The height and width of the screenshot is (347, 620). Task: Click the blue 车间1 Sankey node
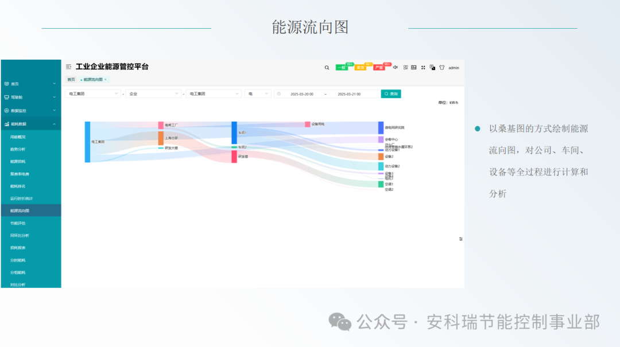click(x=234, y=133)
